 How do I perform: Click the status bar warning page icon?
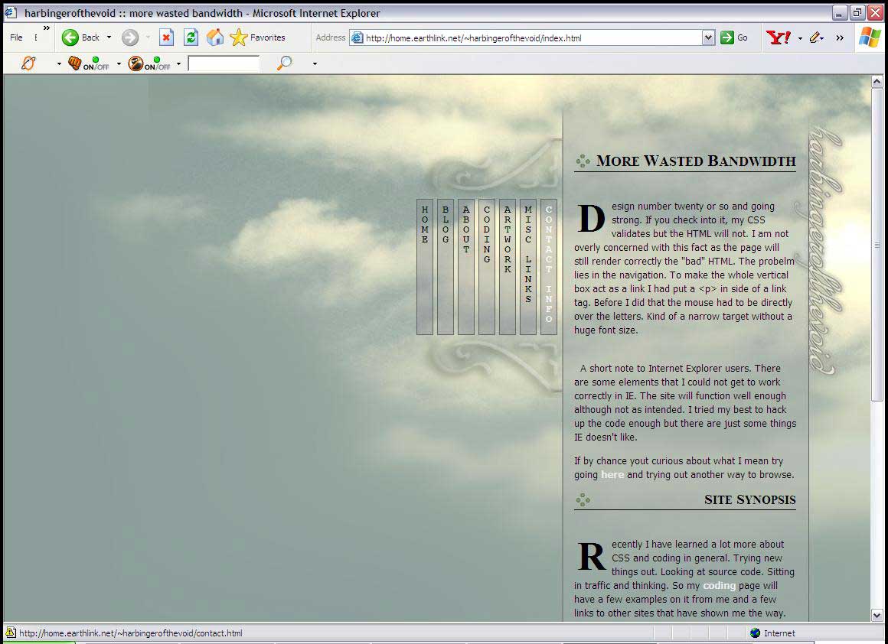[10, 632]
